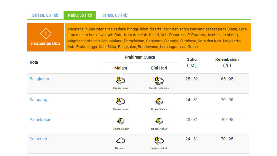Screen dimensions: 277x156
Task: Click Pamekasan temperature value 23 - 31
Action: (192, 120)
